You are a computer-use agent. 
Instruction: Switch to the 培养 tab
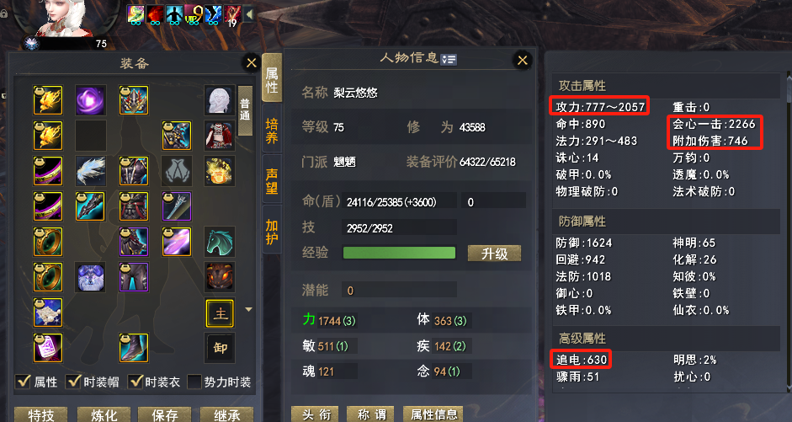click(272, 131)
